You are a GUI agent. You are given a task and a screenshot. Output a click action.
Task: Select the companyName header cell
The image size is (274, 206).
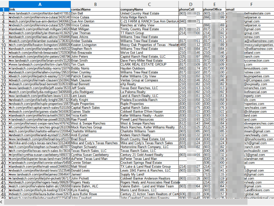149,9
